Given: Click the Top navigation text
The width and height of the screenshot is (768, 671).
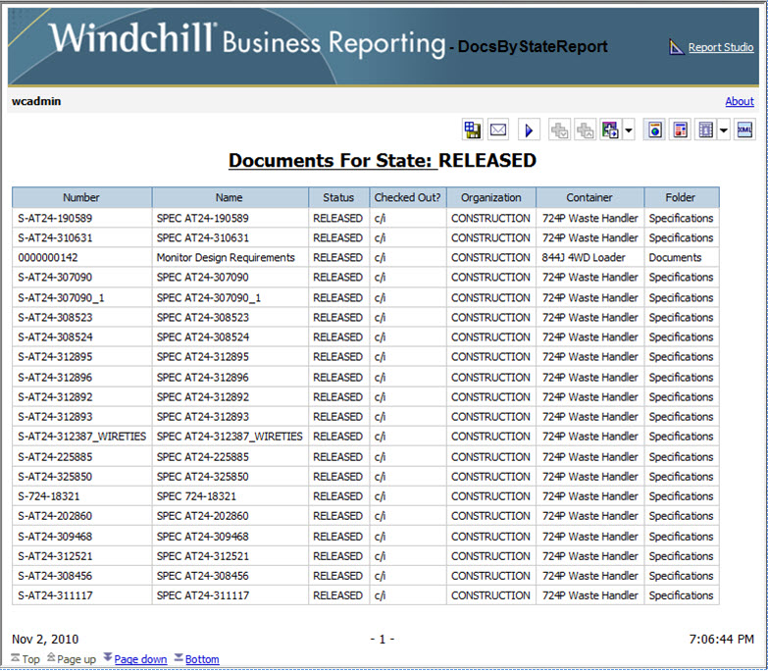Looking at the screenshot, I should click(30, 659).
